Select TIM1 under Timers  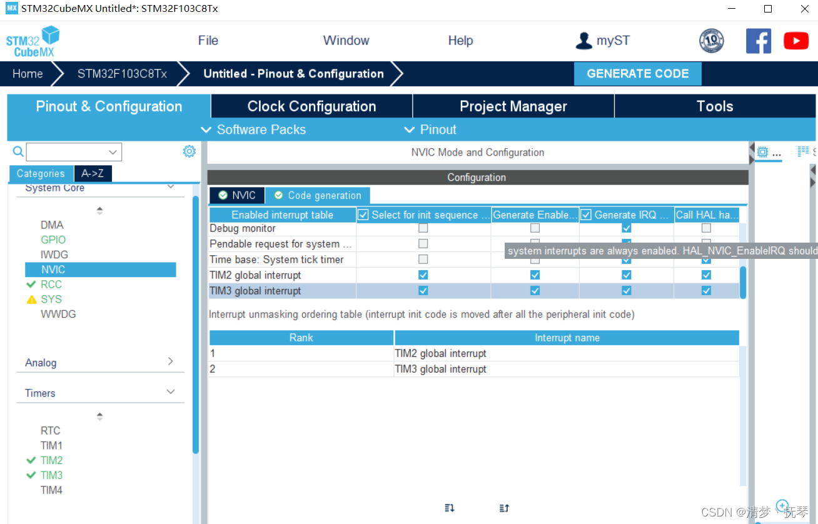(x=51, y=446)
